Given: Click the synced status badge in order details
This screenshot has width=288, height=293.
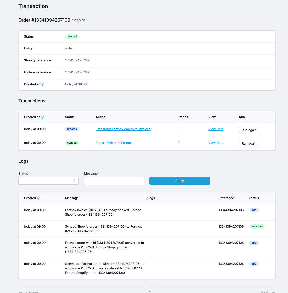Looking at the screenshot, I should pyautogui.click(x=72, y=36).
